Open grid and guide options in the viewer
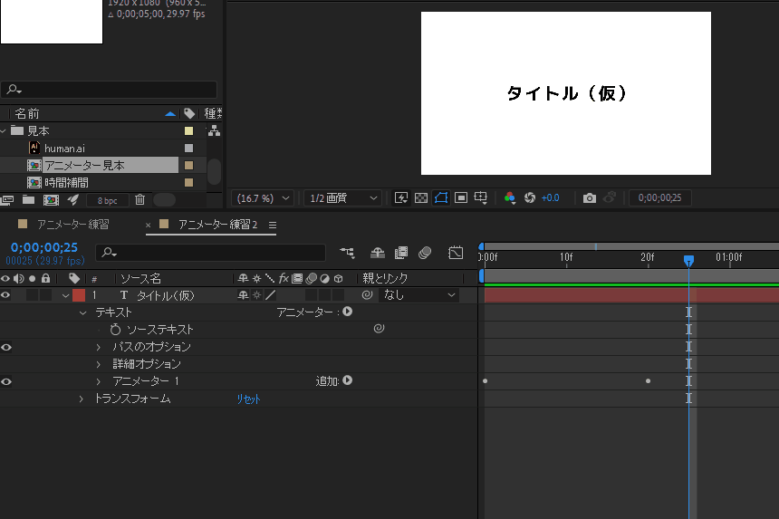Screen dimensions: 779x519 click(481, 197)
